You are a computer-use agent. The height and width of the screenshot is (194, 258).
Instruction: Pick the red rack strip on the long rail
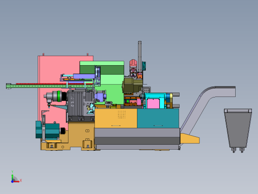coord(55,84)
